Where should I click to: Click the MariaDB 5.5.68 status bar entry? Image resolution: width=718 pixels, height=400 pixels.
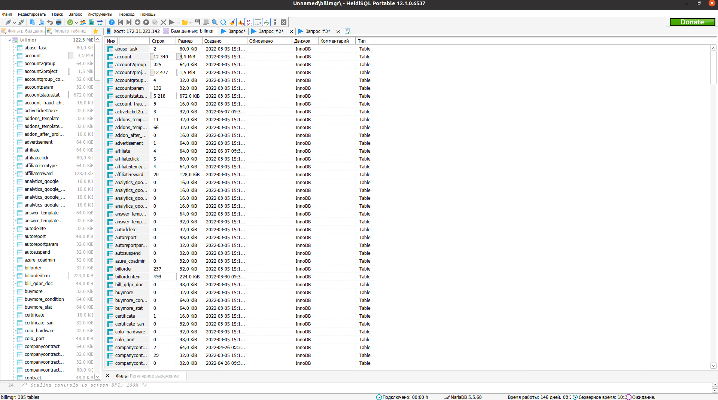point(463,397)
